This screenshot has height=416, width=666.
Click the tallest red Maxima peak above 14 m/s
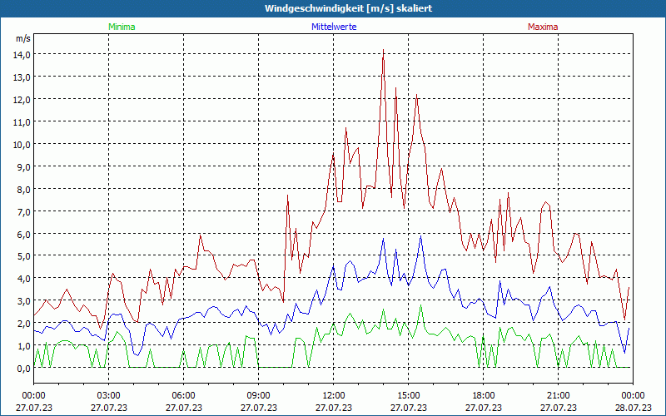click(383, 51)
